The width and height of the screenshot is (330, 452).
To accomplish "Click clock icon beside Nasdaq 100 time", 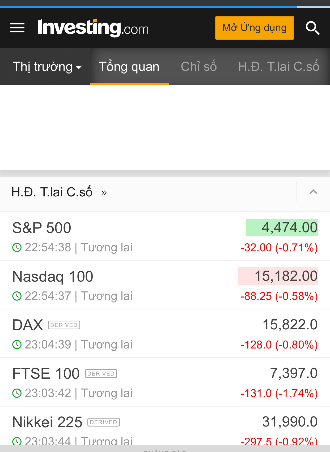I will pyautogui.click(x=17, y=296).
